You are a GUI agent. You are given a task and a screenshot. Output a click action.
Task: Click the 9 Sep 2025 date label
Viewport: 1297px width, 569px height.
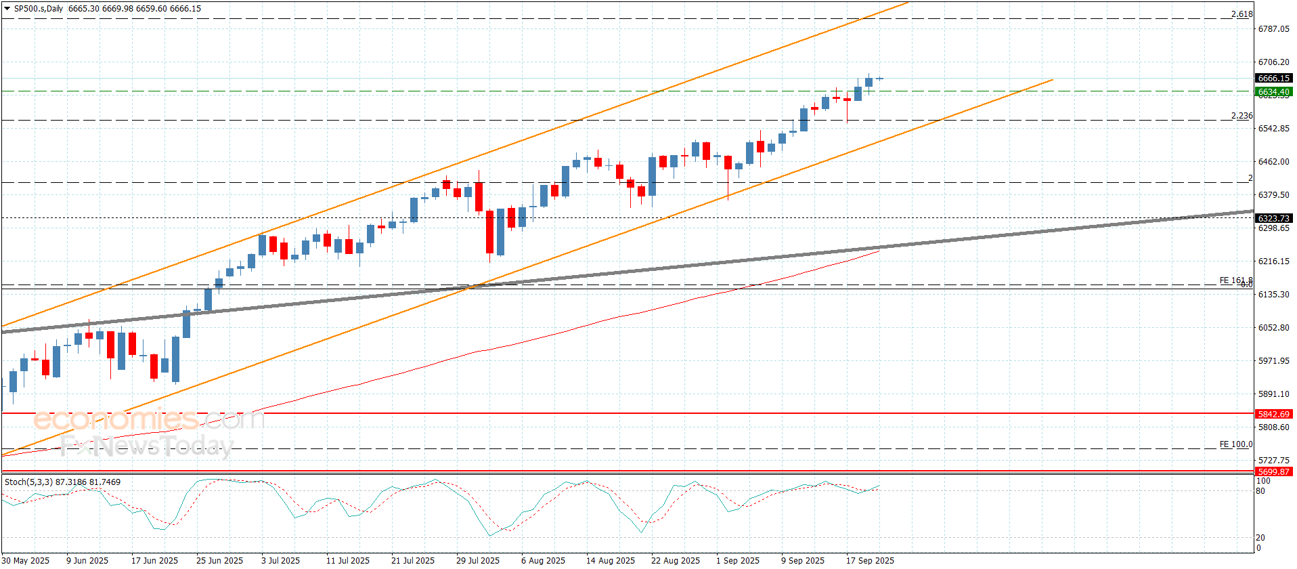point(803,561)
